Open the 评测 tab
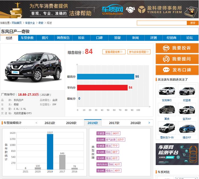The image size is (199, 179). point(154,38)
